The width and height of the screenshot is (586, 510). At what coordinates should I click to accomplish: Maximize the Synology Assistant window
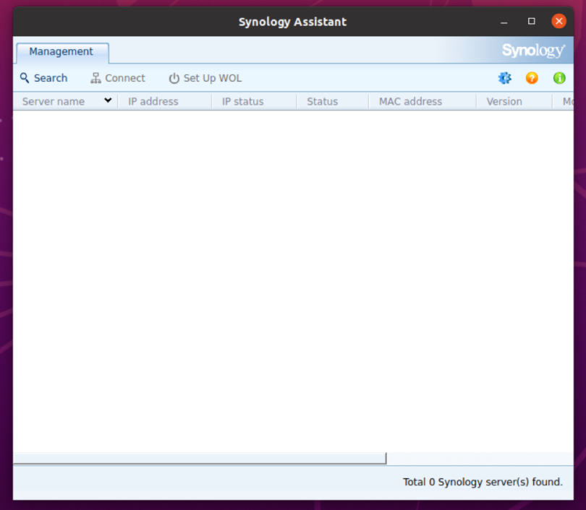pyautogui.click(x=532, y=21)
